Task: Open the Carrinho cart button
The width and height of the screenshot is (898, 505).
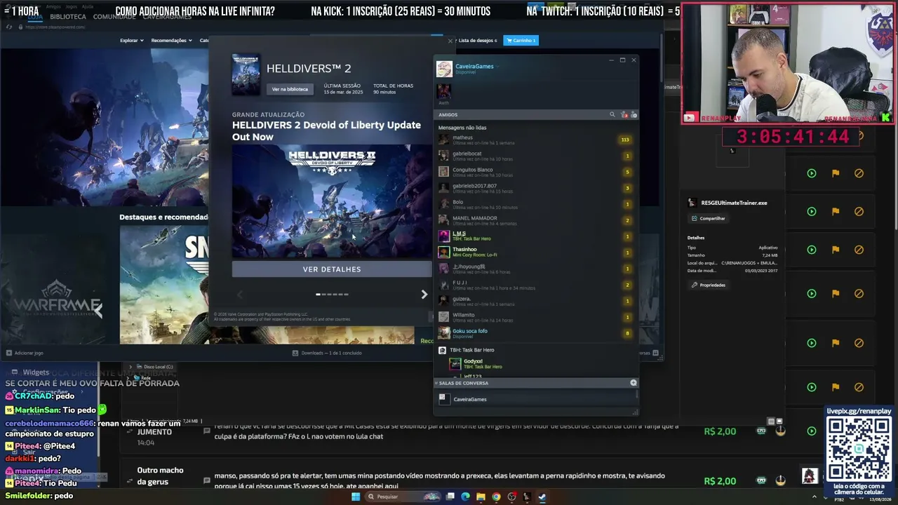Action: pyautogui.click(x=521, y=41)
